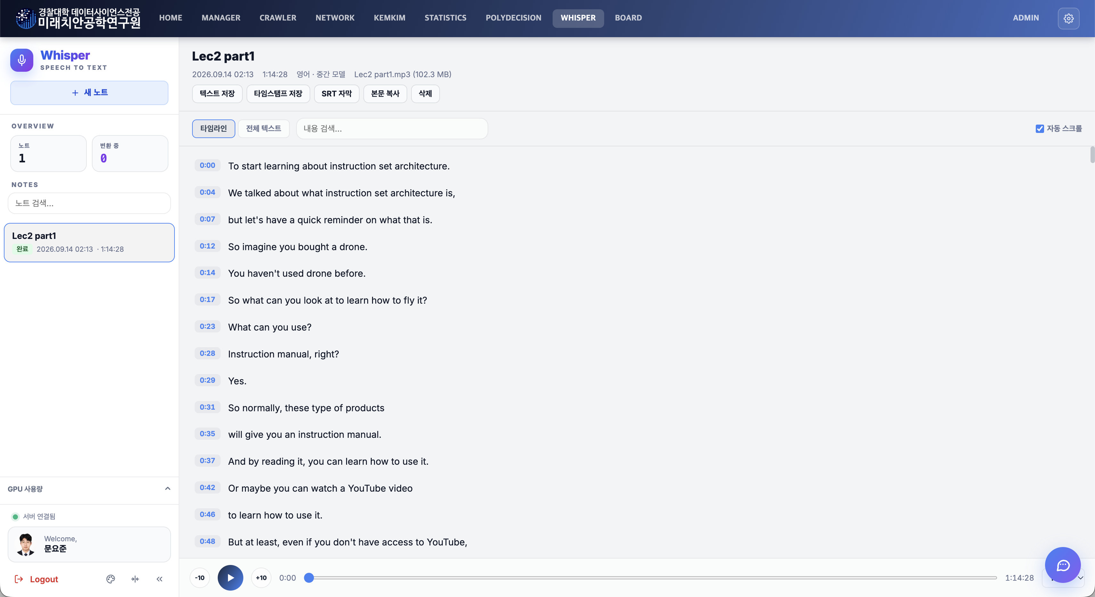Select the Lec2 part1 note card

(x=89, y=242)
